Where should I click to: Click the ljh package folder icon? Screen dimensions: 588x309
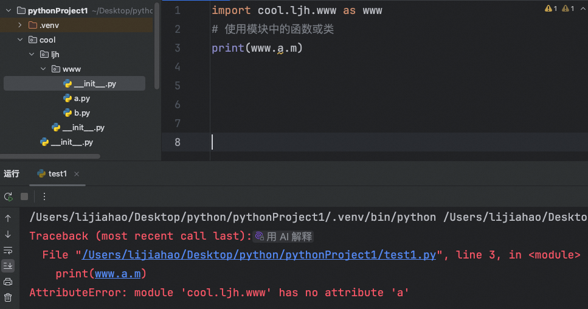44,54
